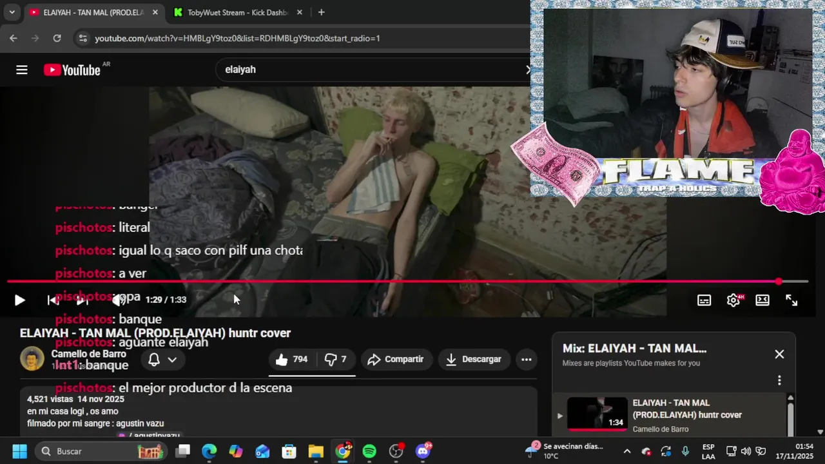Enter fullscreen mode on the player
825x464 pixels.
point(791,300)
